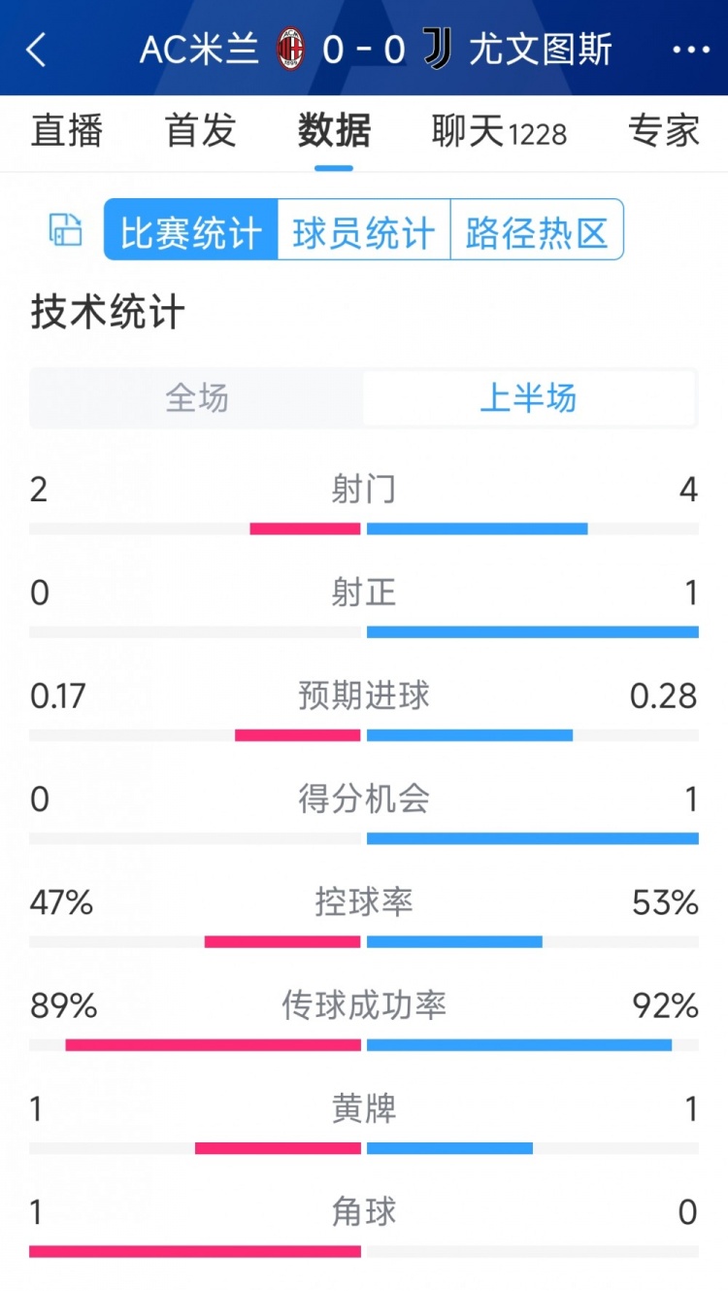Tap the 控球率 possession bar at 53%

(453, 940)
